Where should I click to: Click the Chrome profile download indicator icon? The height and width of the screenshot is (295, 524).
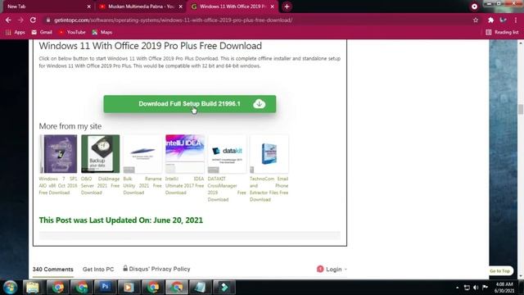click(x=474, y=7)
